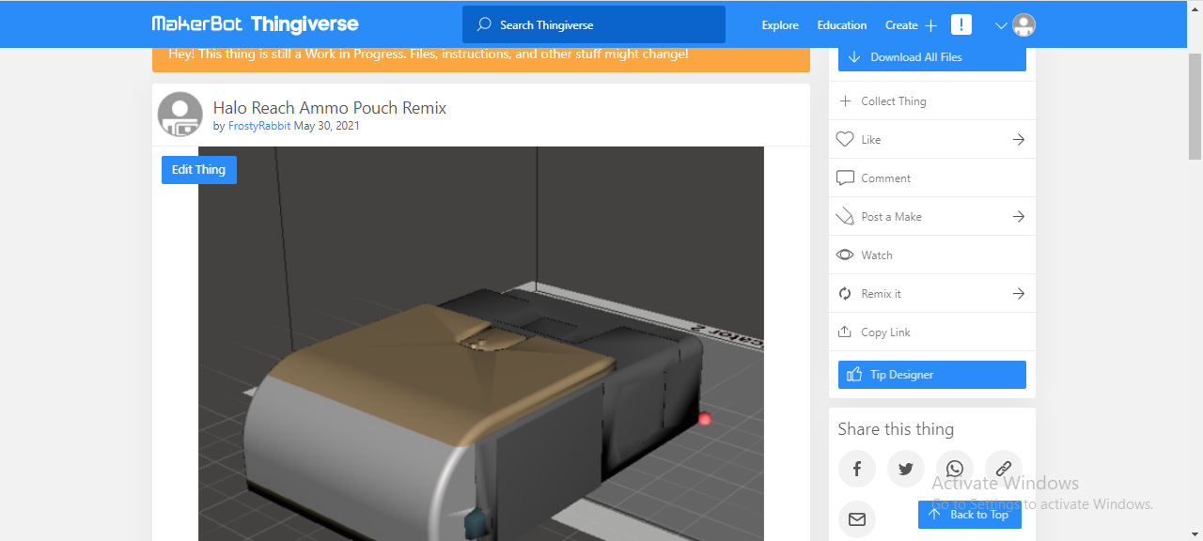This screenshot has height=541, width=1203.
Task: Click the chain link share icon
Action: [x=1004, y=469]
